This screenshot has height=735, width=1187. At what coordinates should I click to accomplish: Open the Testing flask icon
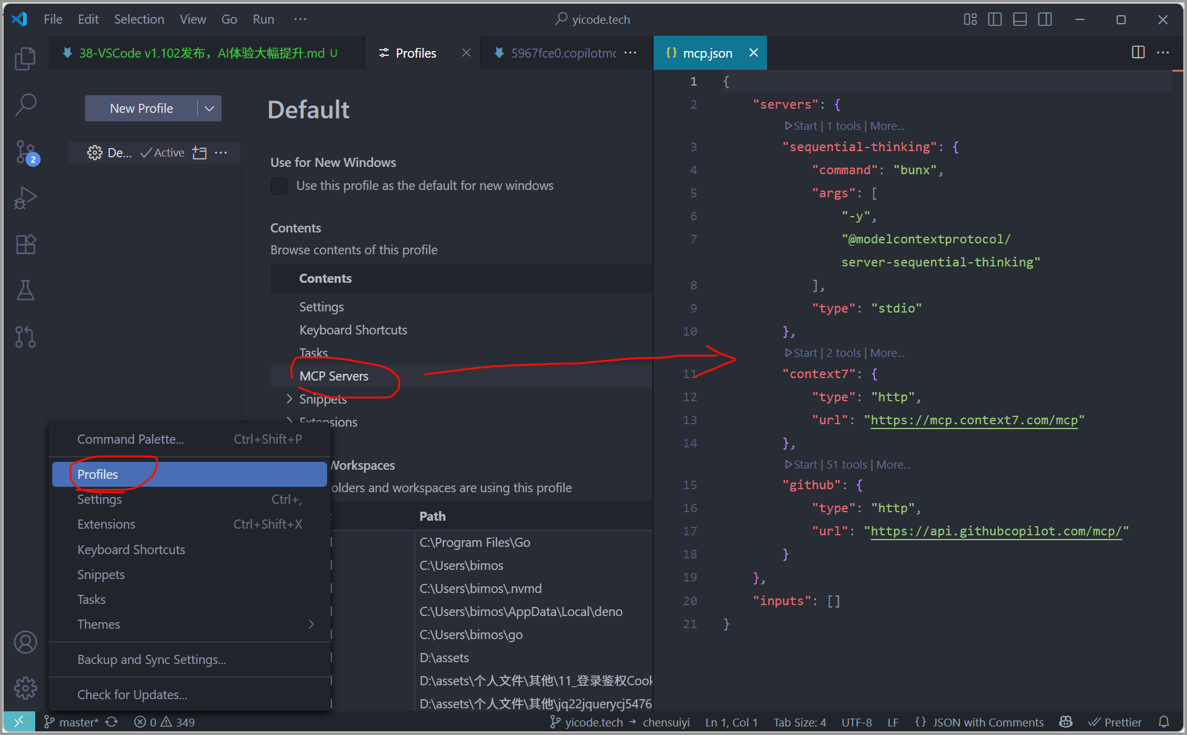point(25,290)
